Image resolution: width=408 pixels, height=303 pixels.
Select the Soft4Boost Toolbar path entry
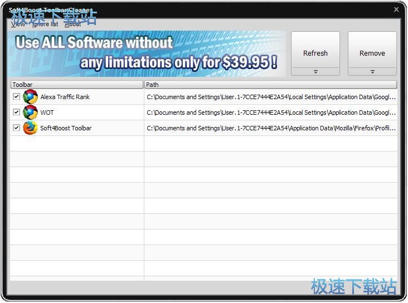point(271,128)
